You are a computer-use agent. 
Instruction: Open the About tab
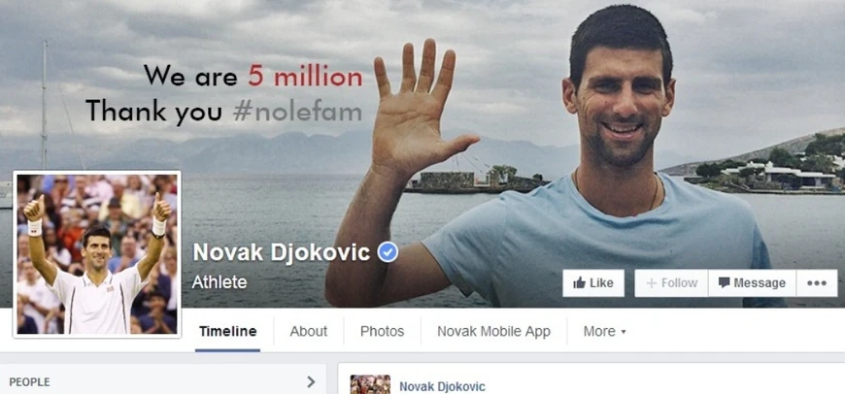pyautogui.click(x=308, y=332)
